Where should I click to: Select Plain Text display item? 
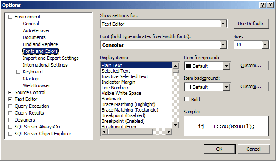[x=137, y=65]
